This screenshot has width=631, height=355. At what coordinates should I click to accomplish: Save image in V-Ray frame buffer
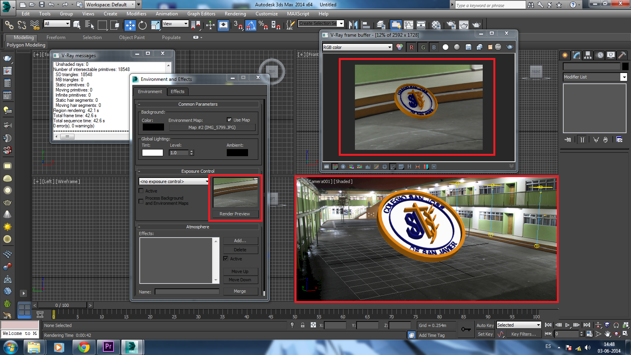pos(468,47)
